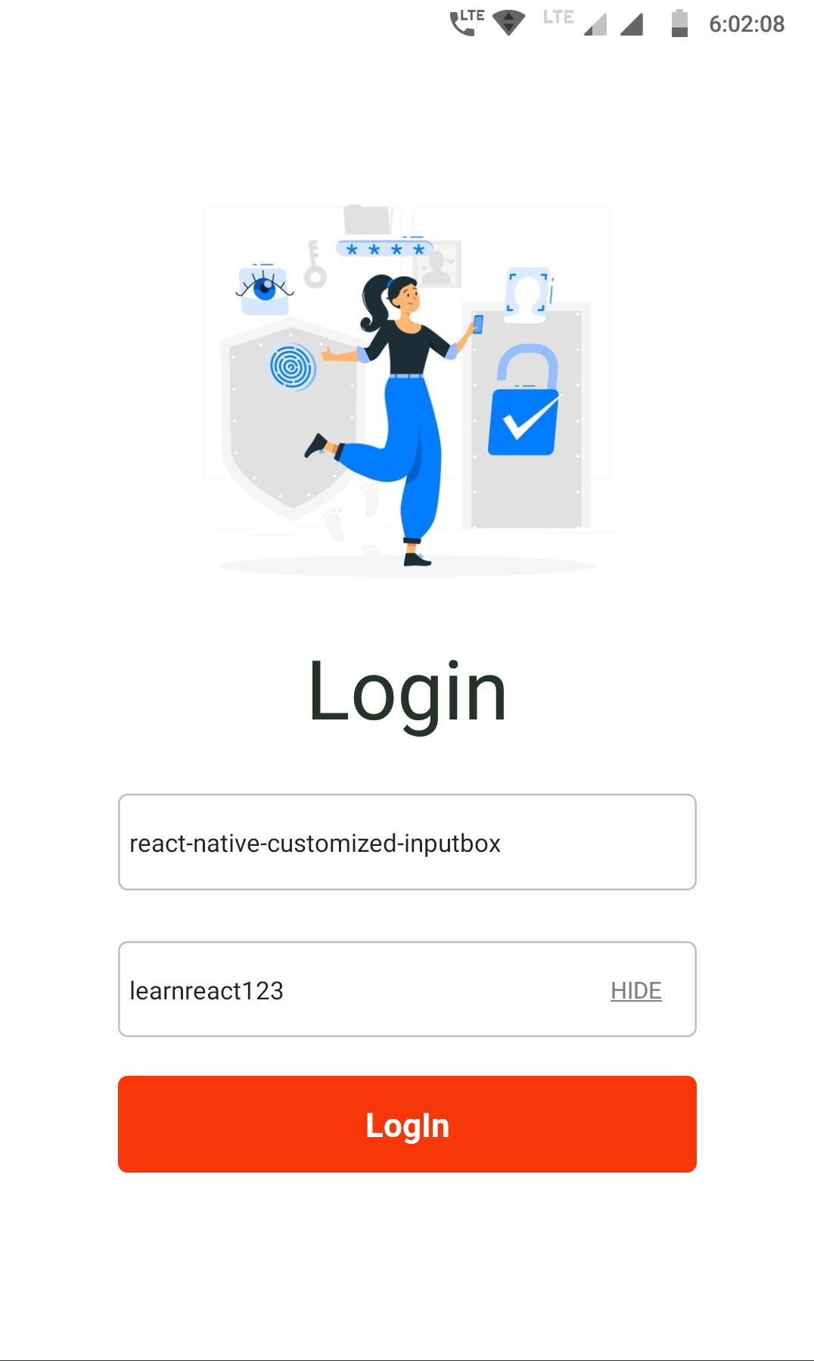Toggle password visibility with HIDE
Viewport: 814px width, 1361px height.
(x=636, y=990)
